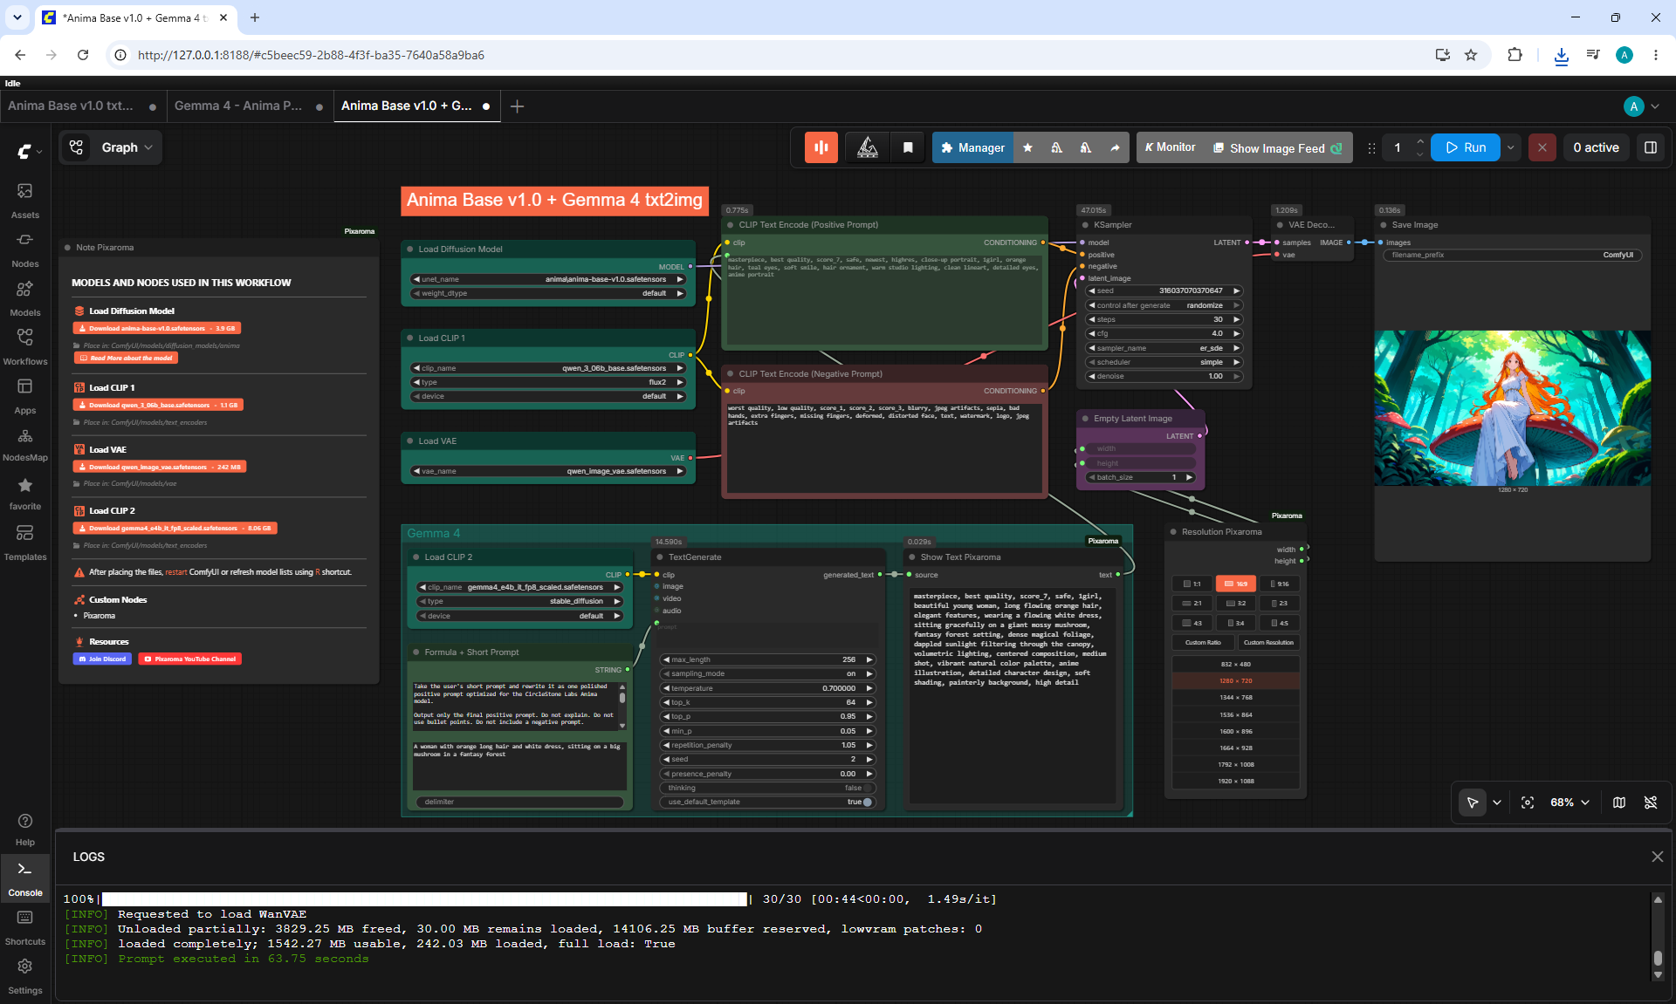This screenshot has height=1004, width=1676.
Task: Click the Run button
Action: (1466, 147)
